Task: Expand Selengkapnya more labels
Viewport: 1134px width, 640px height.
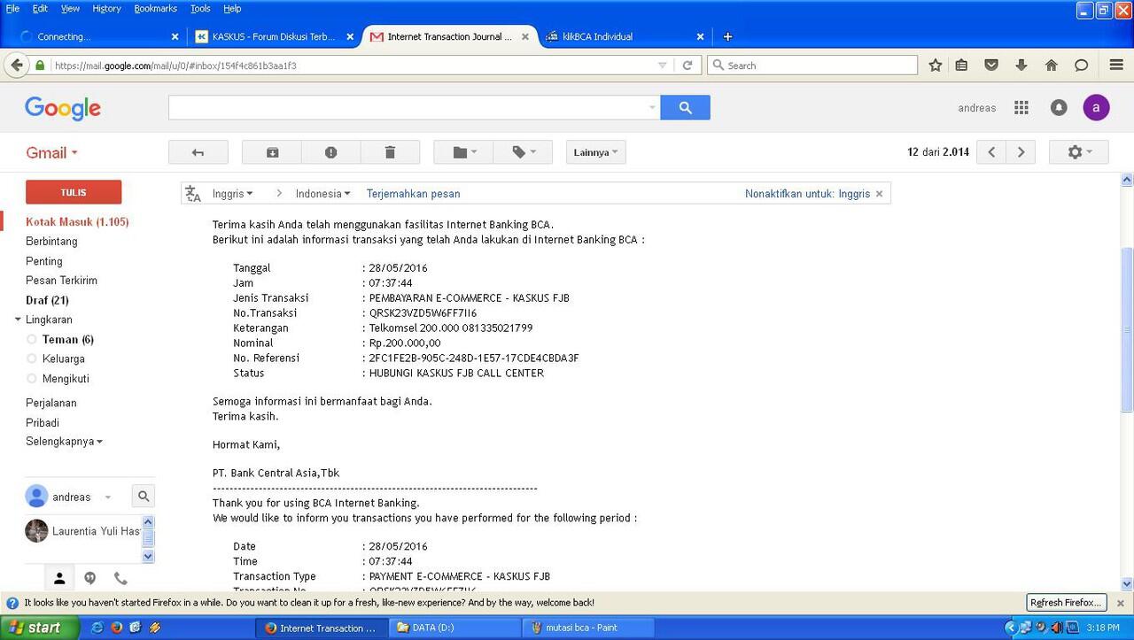Action: pos(64,442)
